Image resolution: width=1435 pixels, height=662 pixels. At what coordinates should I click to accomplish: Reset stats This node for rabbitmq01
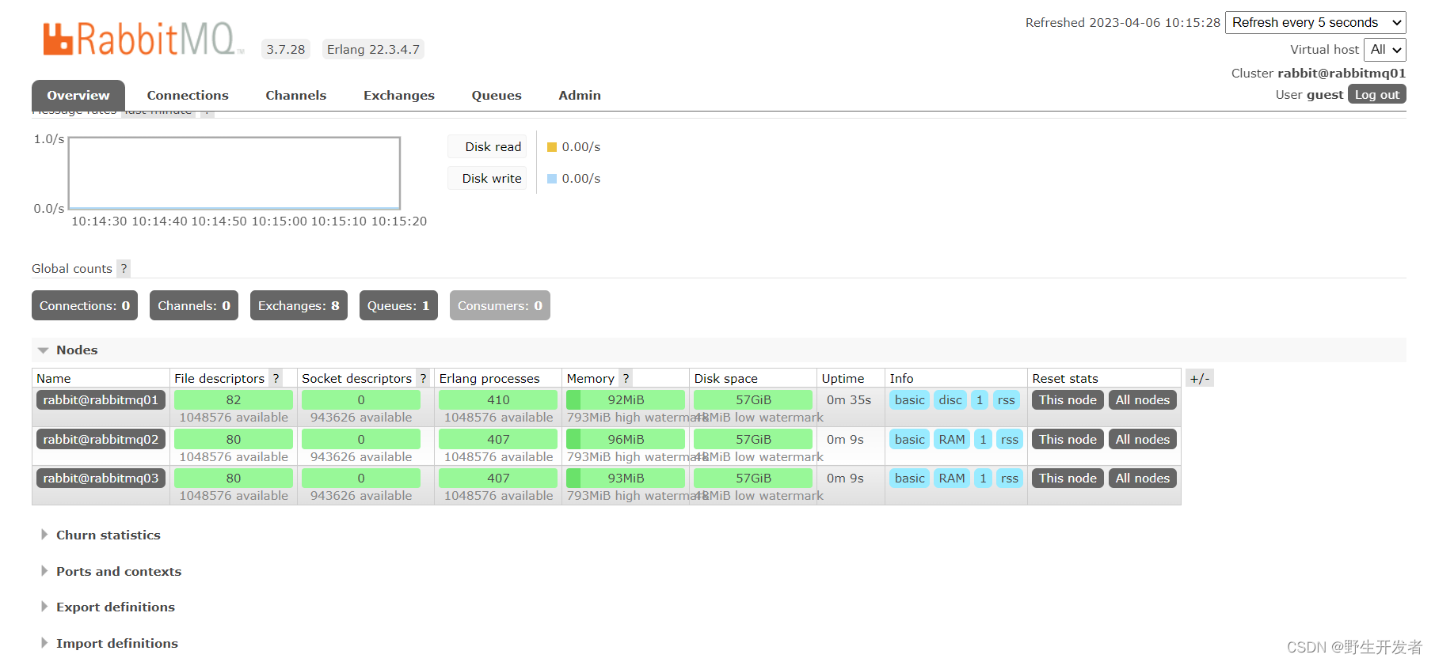(1068, 400)
